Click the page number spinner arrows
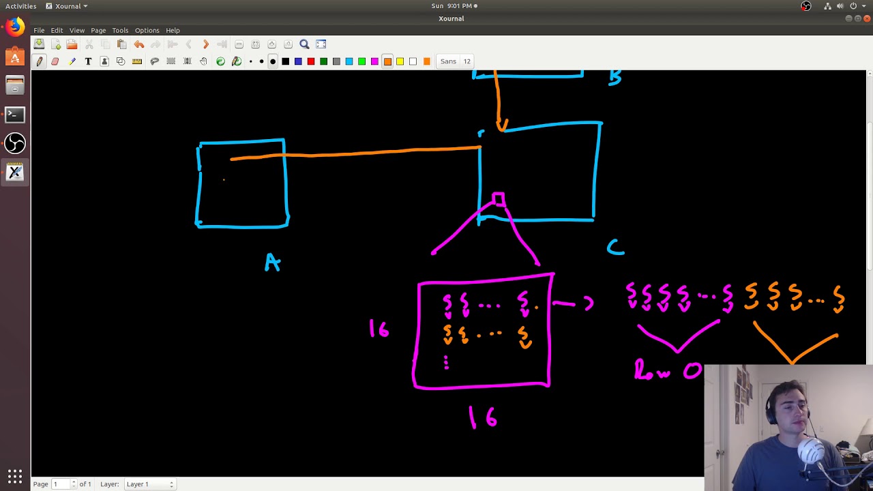The width and height of the screenshot is (873, 491). [x=74, y=484]
